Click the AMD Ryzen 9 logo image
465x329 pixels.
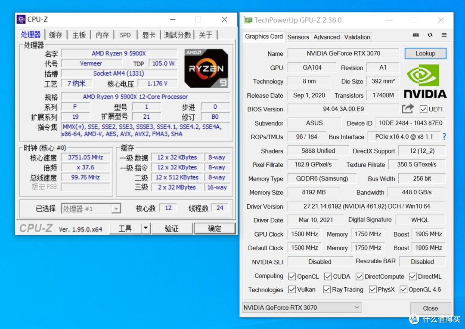tap(206, 68)
